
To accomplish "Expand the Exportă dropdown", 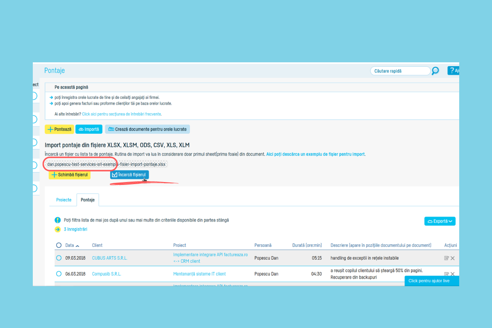I will click(x=440, y=221).
